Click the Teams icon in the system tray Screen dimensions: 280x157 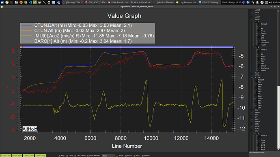(243, 2)
